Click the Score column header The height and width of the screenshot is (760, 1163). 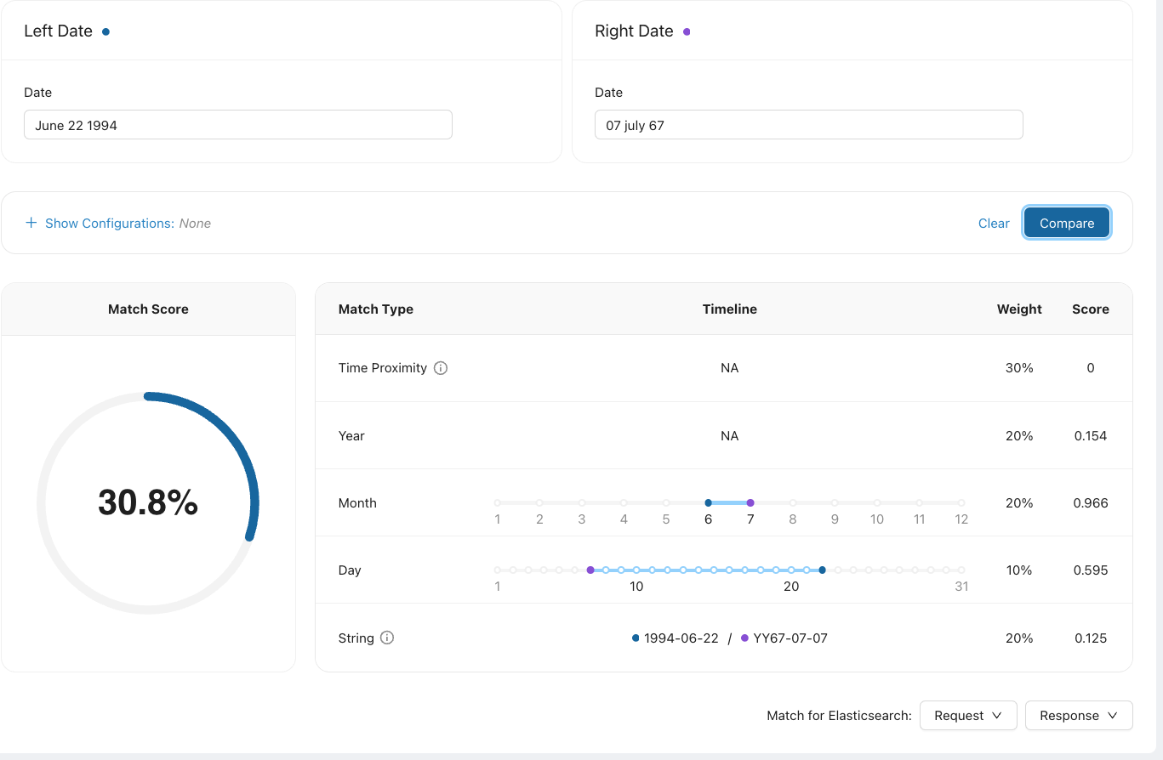click(x=1091, y=309)
